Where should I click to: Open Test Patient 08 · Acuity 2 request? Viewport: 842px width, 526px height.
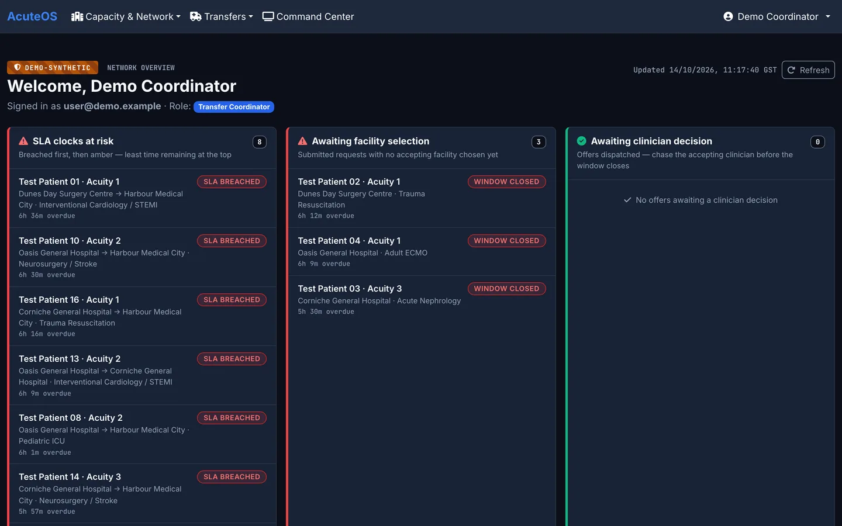(143, 434)
